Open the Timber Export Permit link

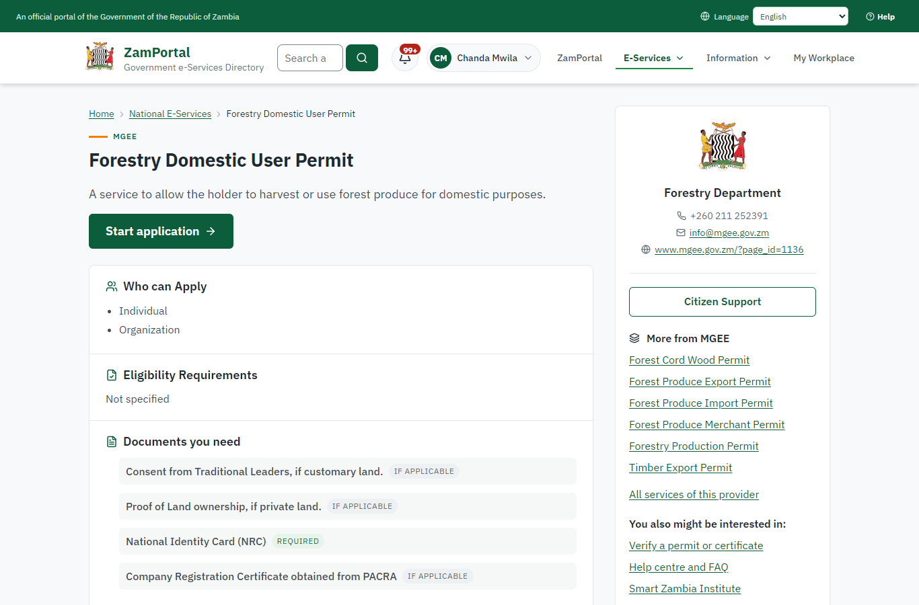(x=680, y=468)
